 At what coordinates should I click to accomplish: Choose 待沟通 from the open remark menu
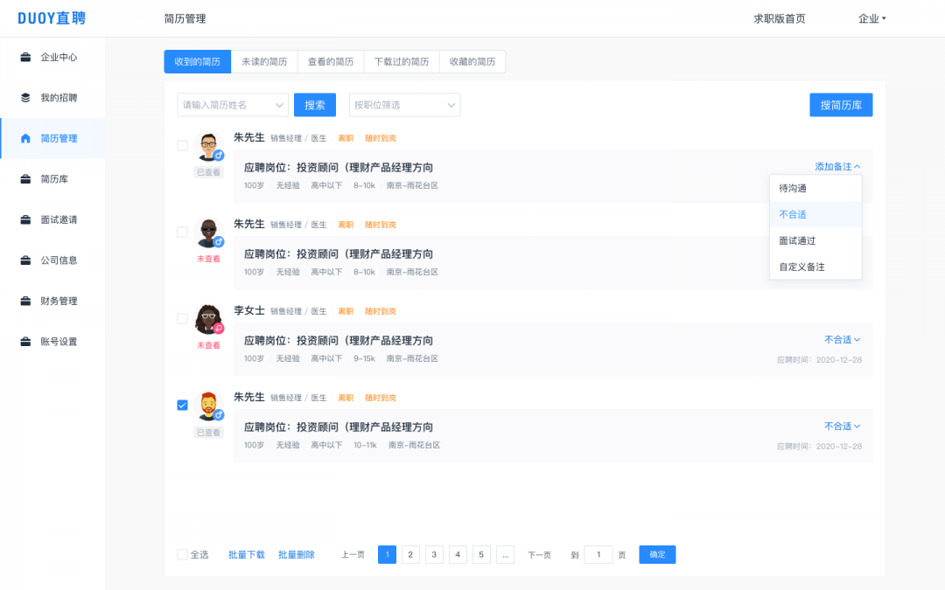pyautogui.click(x=801, y=187)
